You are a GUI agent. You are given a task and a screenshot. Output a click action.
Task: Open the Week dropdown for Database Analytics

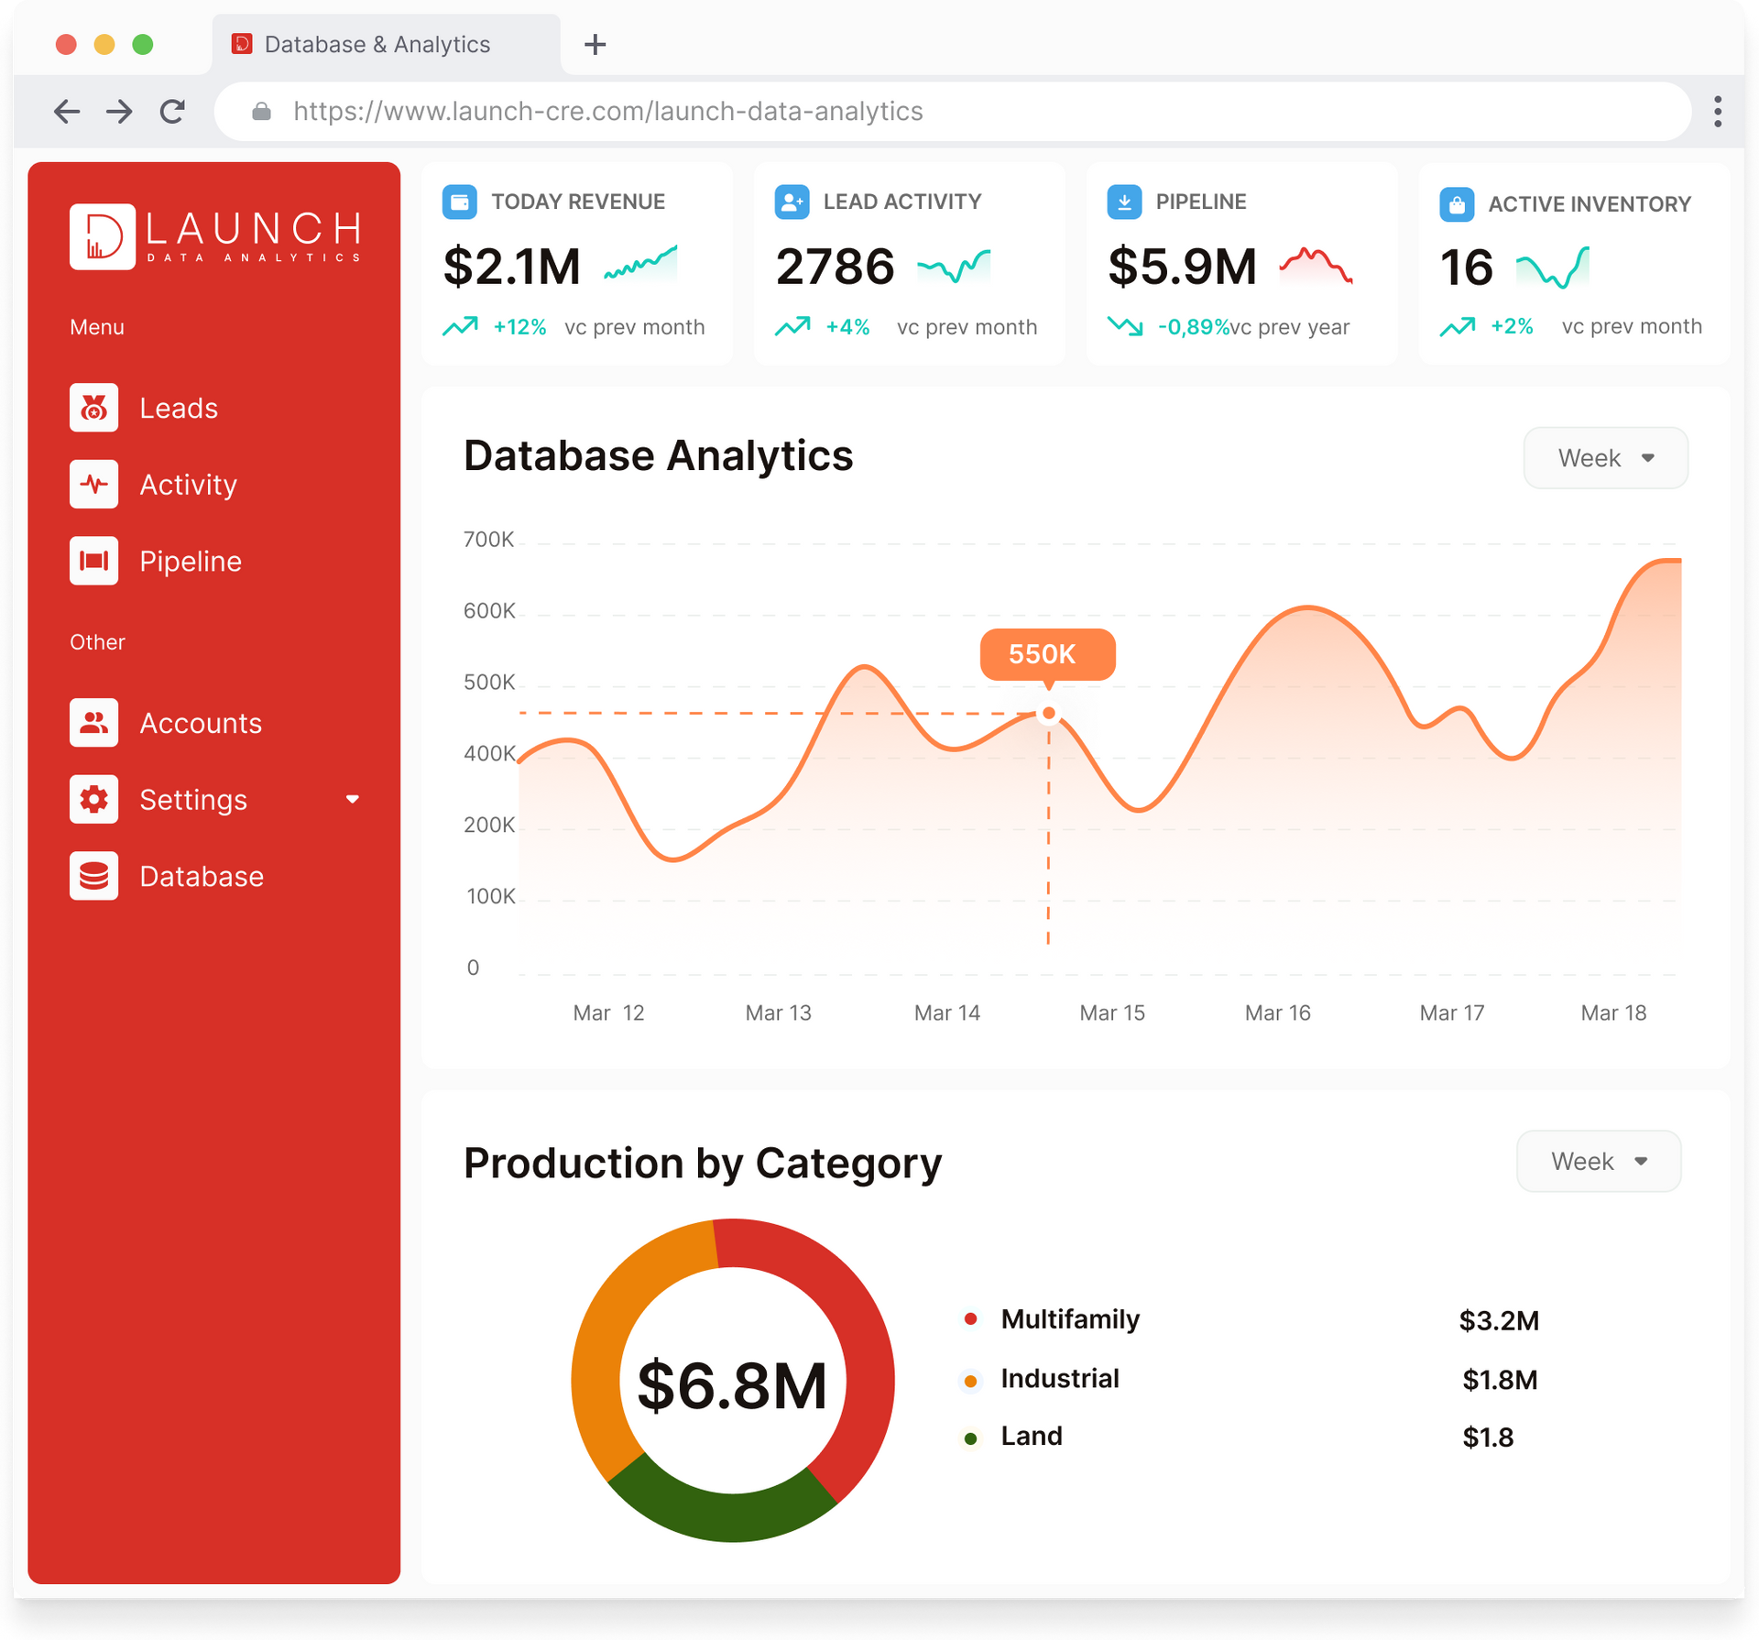point(1605,457)
